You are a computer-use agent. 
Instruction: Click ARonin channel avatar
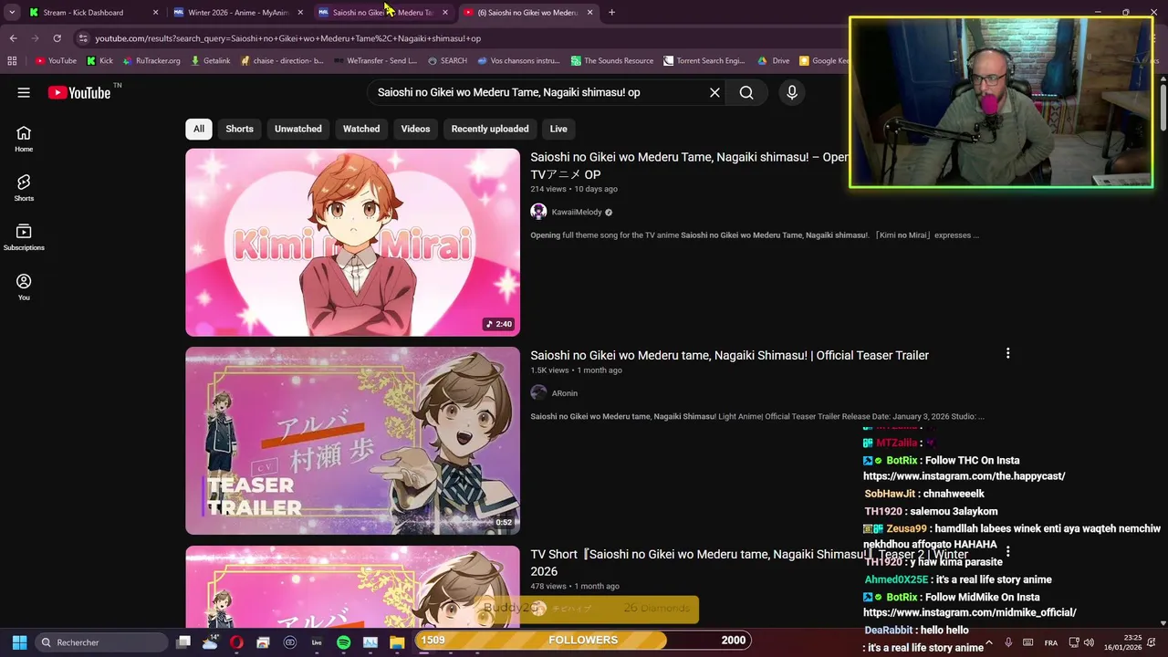tap(538, 392)
